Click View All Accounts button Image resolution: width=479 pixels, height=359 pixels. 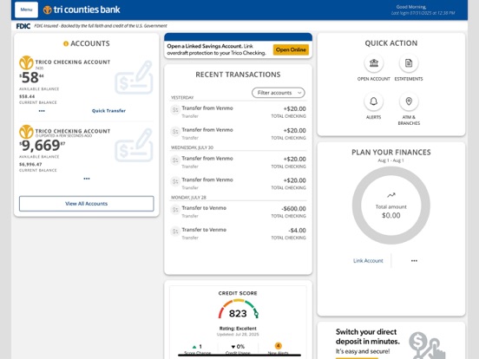pyautogui.click(x=87, y=204)
